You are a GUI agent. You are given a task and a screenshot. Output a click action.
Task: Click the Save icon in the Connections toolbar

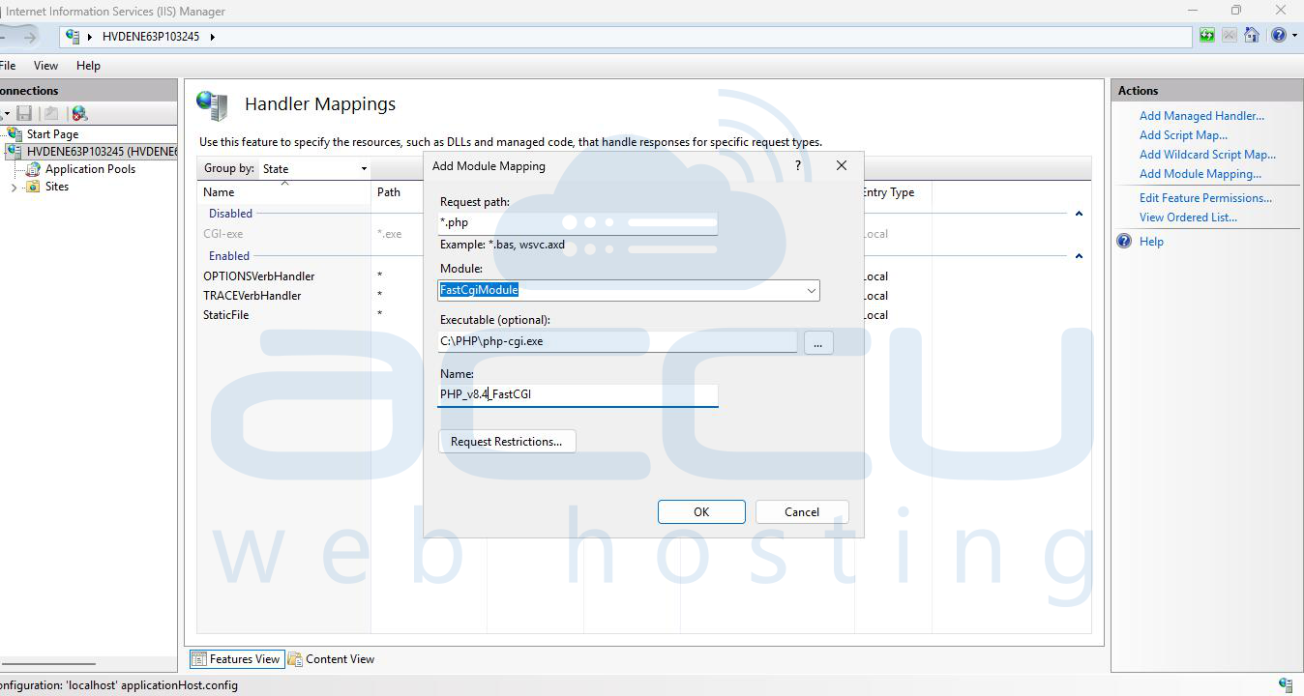pyautogui.click(x=25, y=114)
